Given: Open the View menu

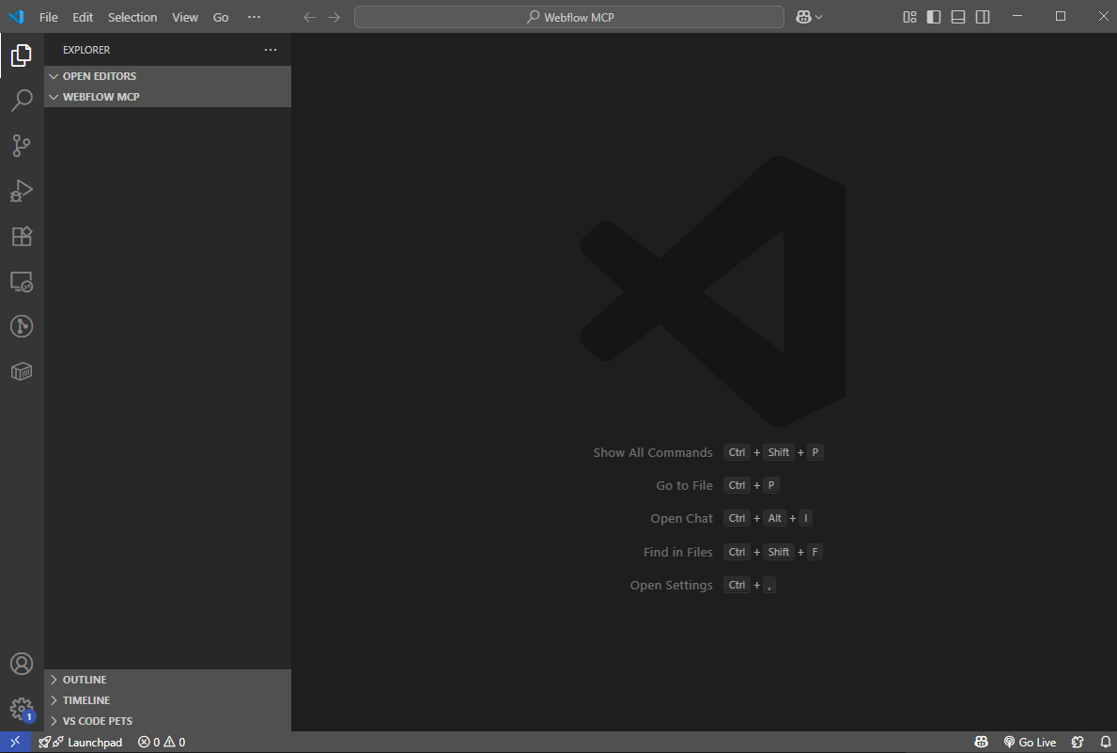Looking at the screenshot, I should tap(185, 17).
